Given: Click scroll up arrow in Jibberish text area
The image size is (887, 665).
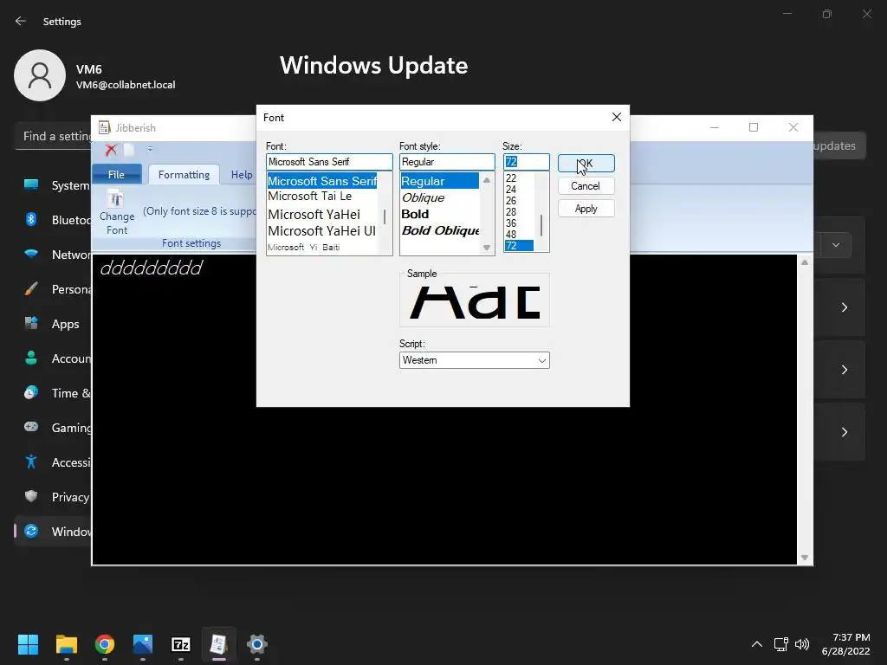Looking at the screenshot, I should (805, 262).
